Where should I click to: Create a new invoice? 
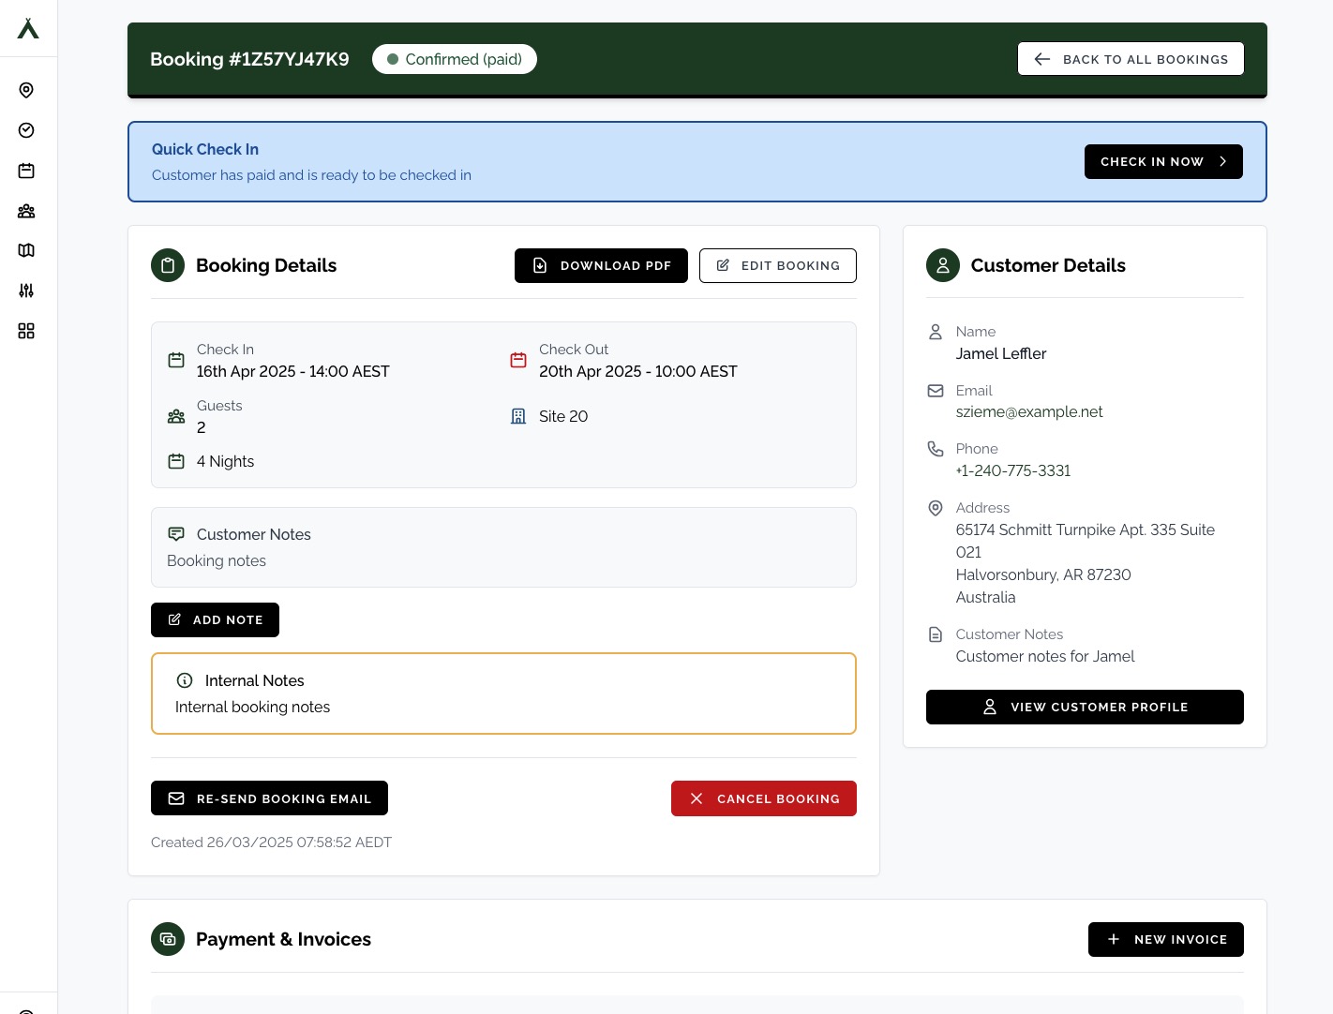[1165, 939]
